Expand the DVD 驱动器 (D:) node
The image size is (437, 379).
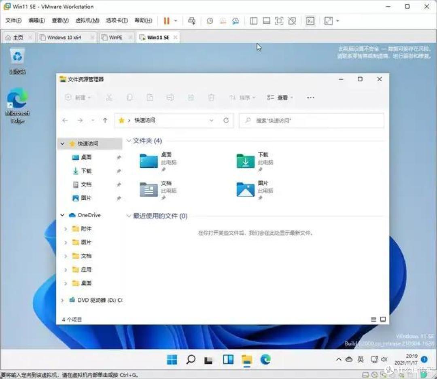click(62, 300)
